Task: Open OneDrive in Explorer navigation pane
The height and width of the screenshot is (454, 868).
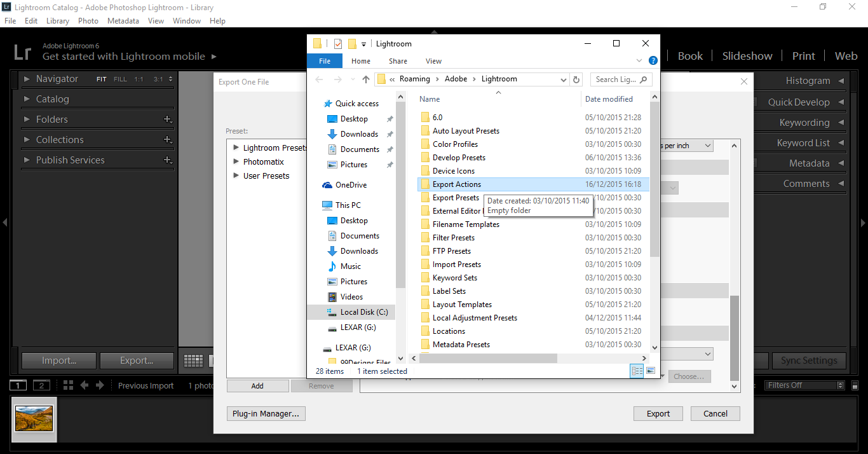Action: pos(351,185)
